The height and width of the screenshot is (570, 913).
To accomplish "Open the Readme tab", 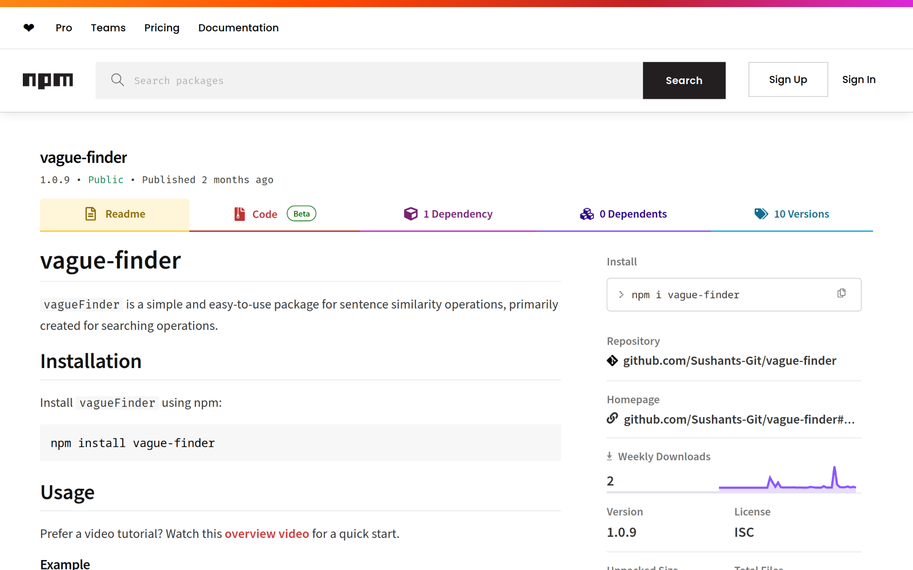I will coord(115,214).
